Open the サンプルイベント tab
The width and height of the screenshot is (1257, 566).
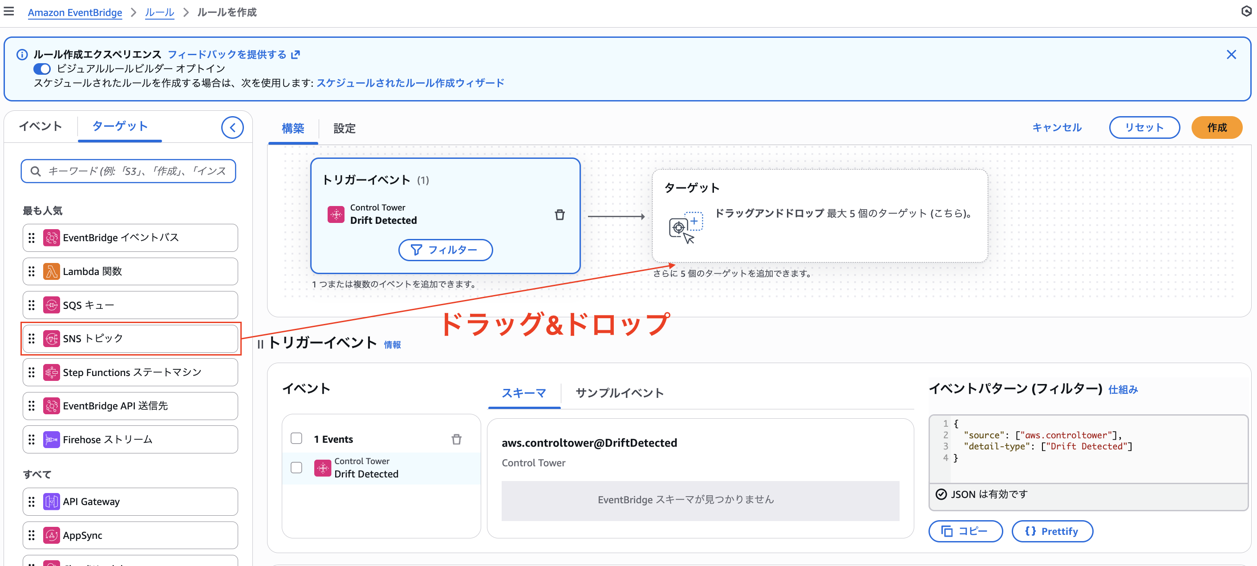619,393
